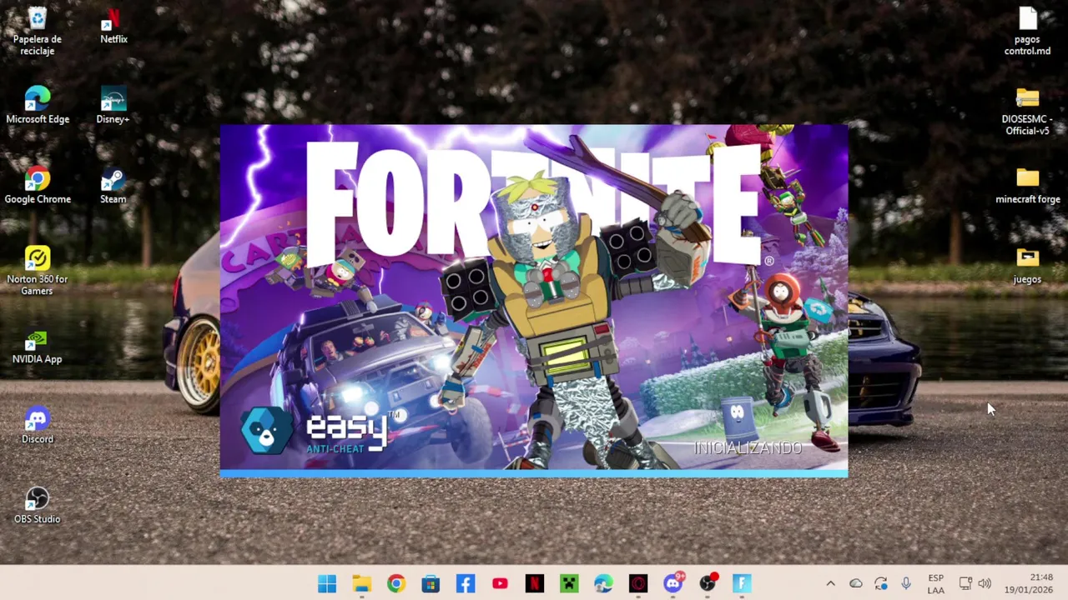The height and width of the screenshot is (600, 1068).
Task: Click the Easy Anti-Cheat logo
Action: 321,432
